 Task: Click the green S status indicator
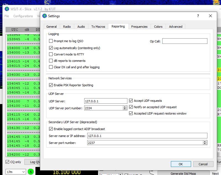point(31,172)
